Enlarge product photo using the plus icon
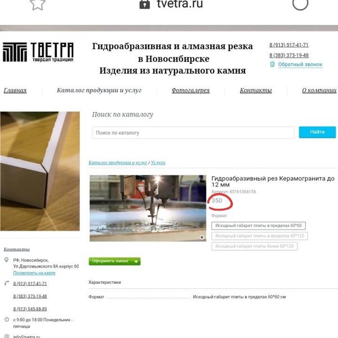Screen dimensions: 338x338 click(x=202, y=237)
